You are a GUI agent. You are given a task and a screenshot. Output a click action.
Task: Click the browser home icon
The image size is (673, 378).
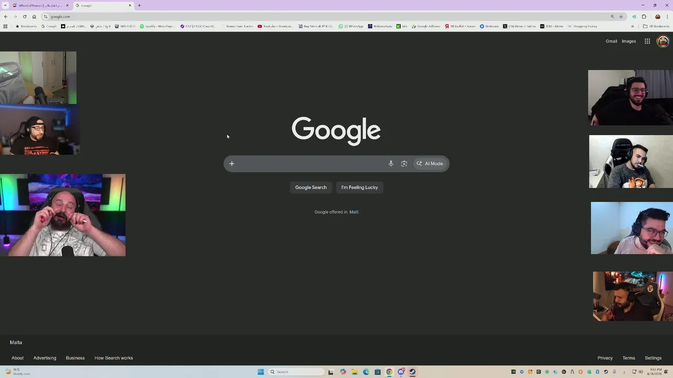(34, 16)
